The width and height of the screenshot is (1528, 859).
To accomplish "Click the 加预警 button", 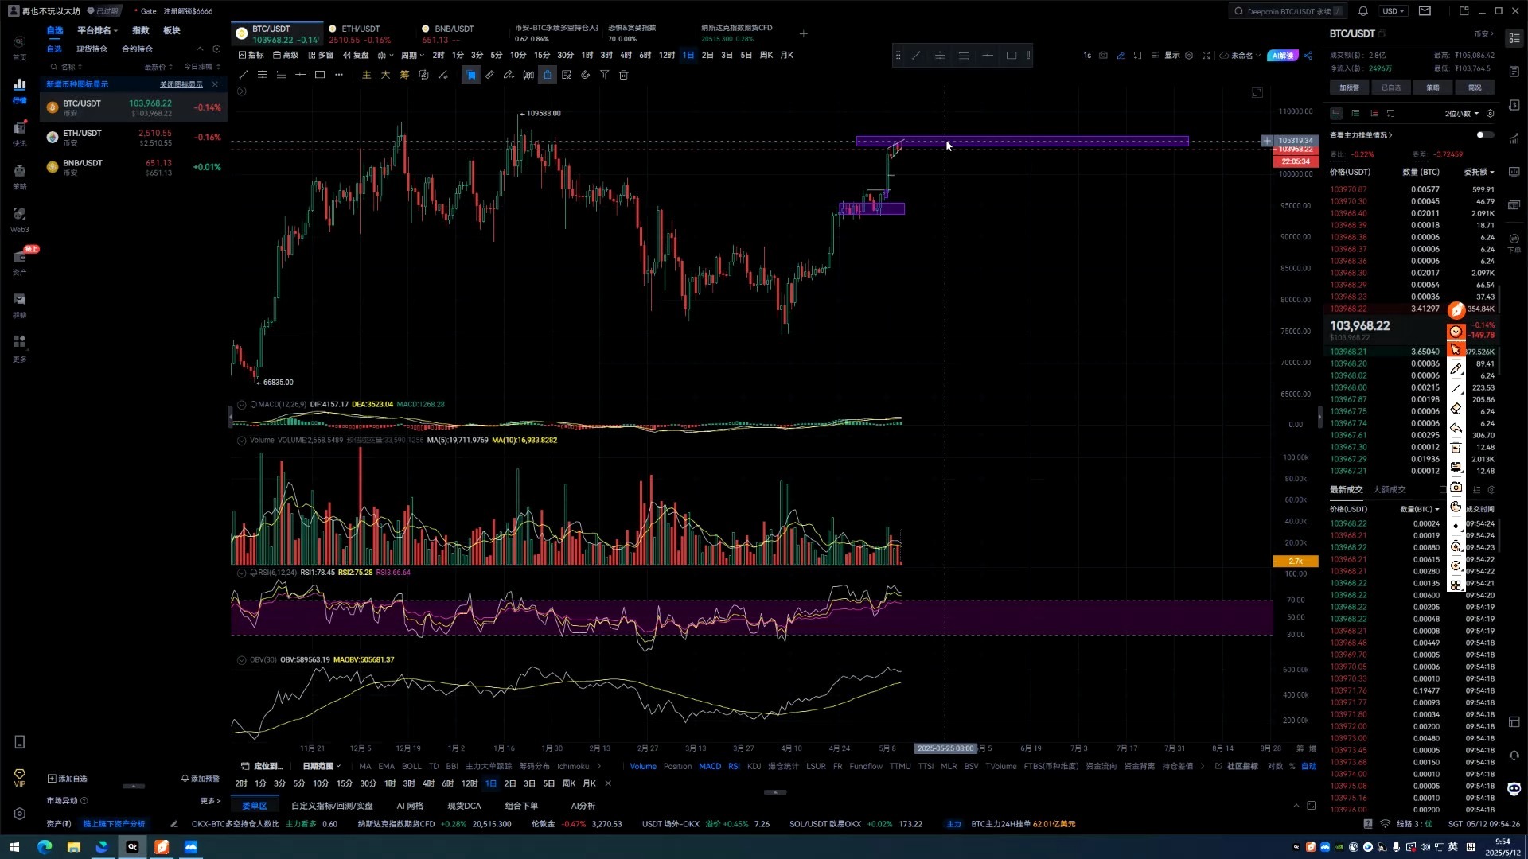I will (x=1349, y=87).
